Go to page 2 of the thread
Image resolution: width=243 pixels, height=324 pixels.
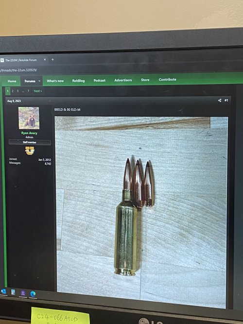(x=13, y=91)
